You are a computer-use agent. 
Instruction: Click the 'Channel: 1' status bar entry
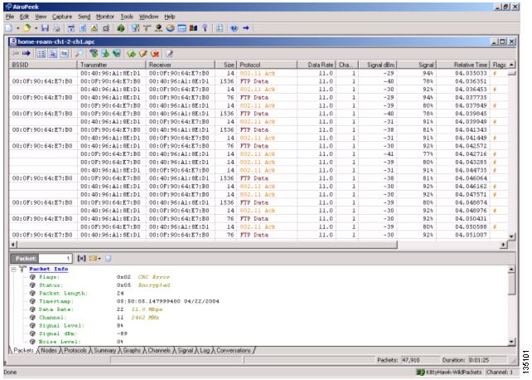pos(501,373)
